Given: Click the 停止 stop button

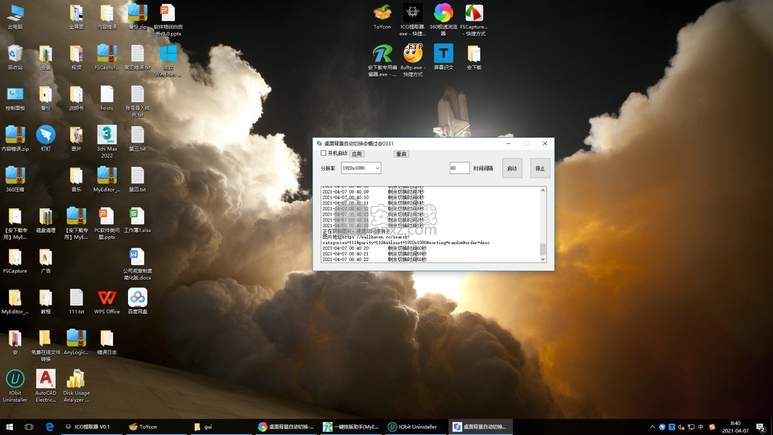Looking at the screenshot, I should 540,168.
